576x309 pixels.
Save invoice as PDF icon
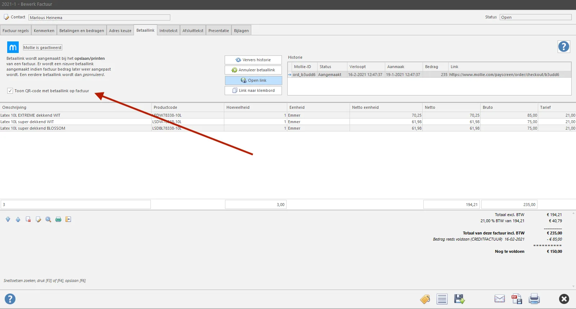point(517,299)
